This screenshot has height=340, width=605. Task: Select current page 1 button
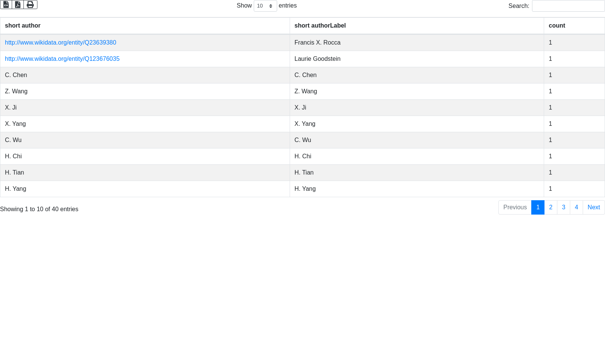538,207
